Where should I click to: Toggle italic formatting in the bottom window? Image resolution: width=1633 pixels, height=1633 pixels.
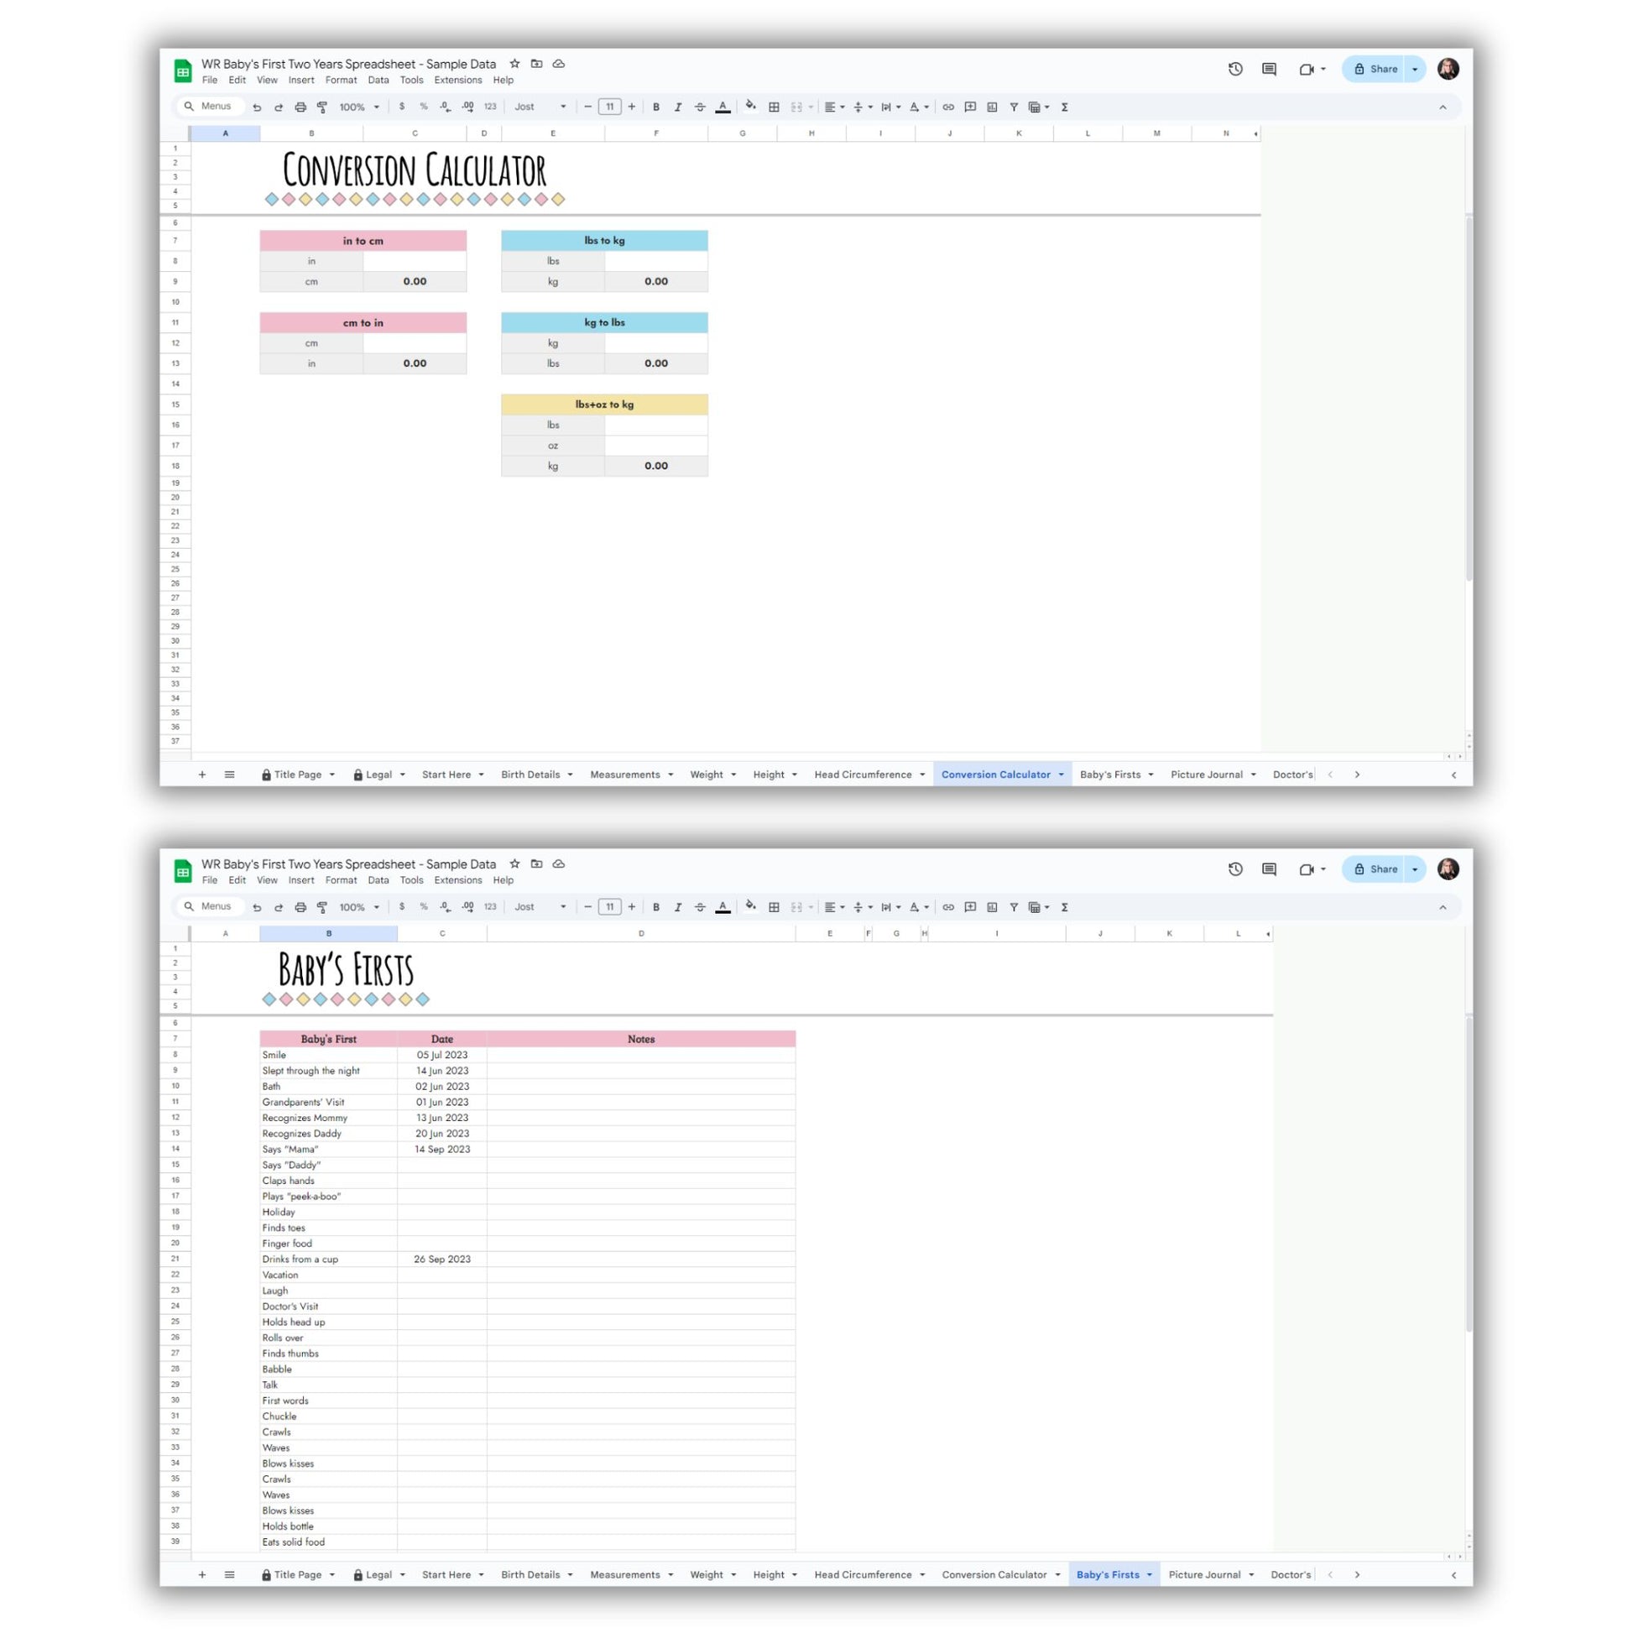pos(678,907)
